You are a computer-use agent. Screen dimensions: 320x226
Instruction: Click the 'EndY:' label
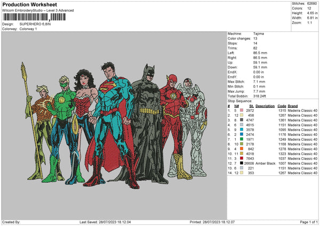tap(232, 77)
